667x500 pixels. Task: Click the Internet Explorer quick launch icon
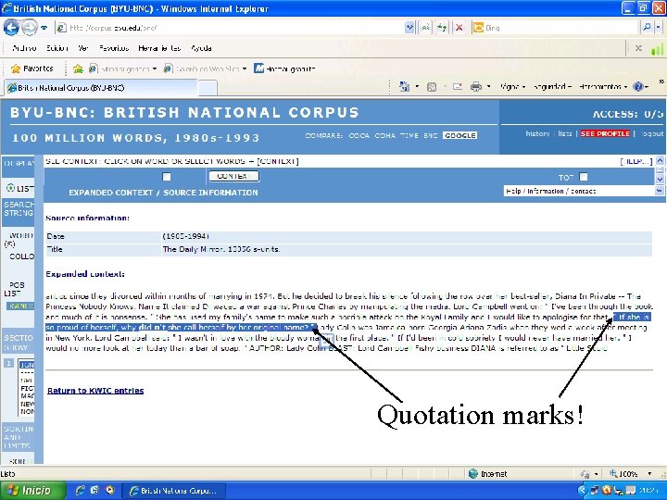point(80,490)
